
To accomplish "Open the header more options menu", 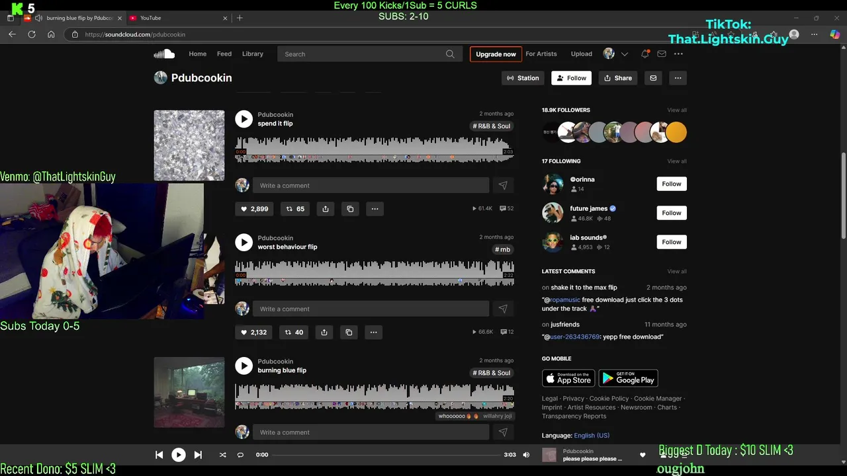I will tap(678, 54).
